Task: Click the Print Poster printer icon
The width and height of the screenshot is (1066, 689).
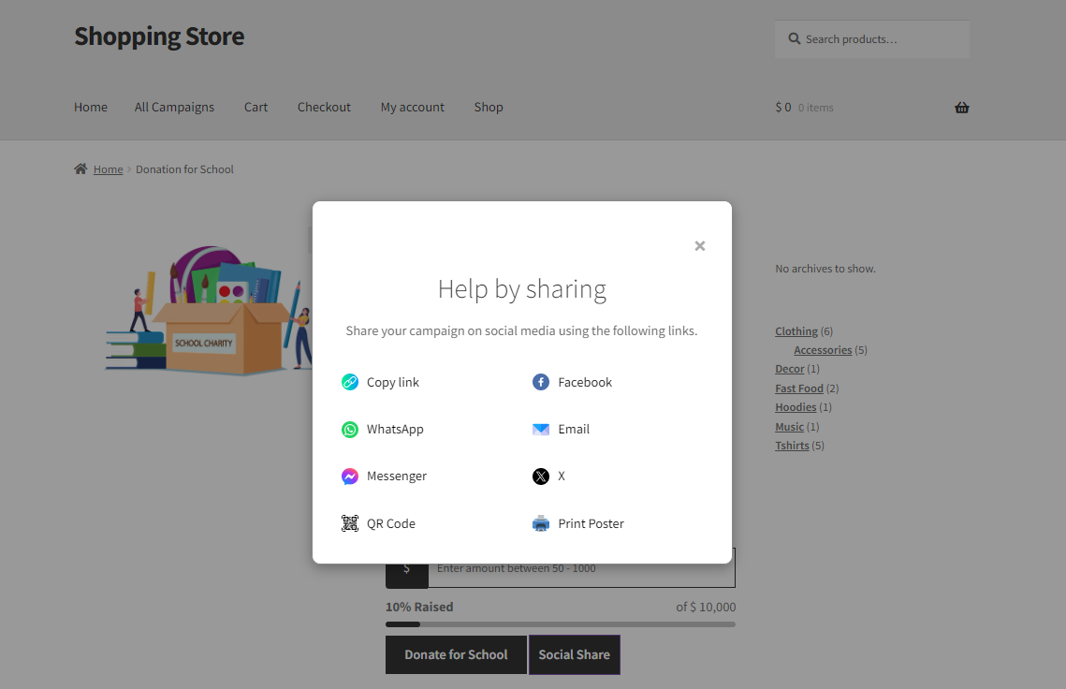Action: click(x=540, y=523)
